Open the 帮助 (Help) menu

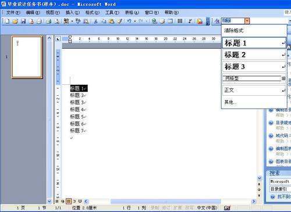pos(172,13)
